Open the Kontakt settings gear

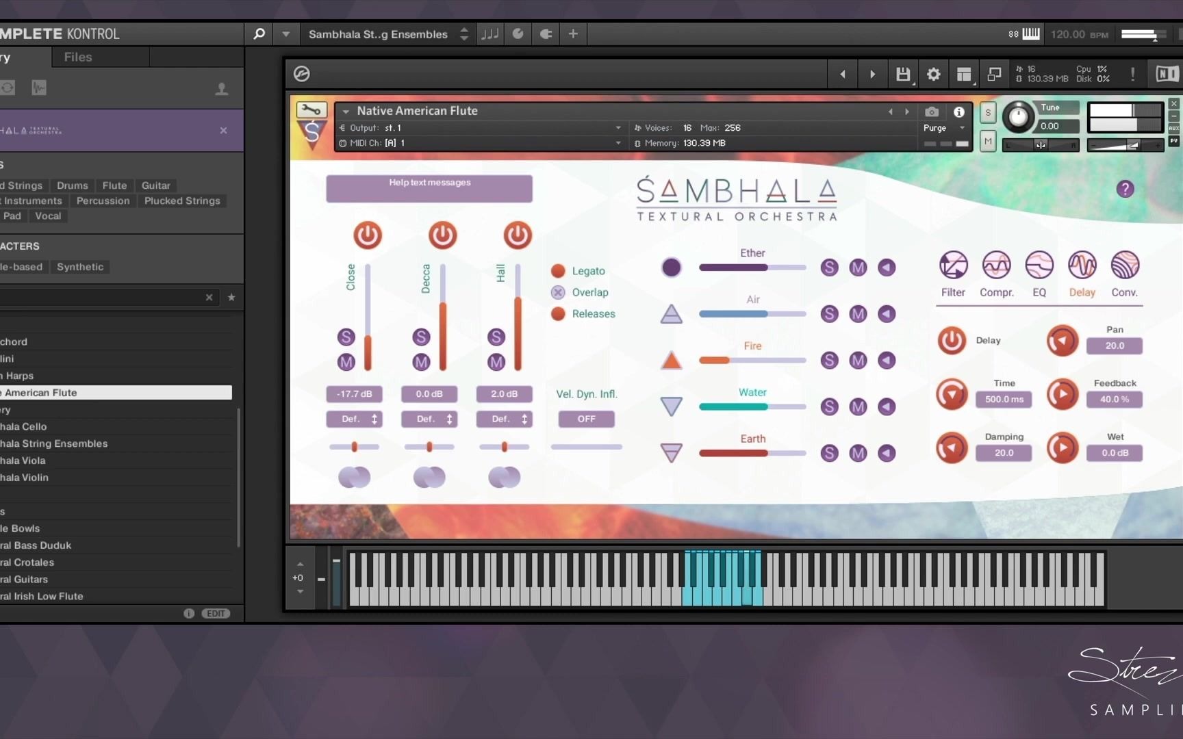click(x=933, y=74)
